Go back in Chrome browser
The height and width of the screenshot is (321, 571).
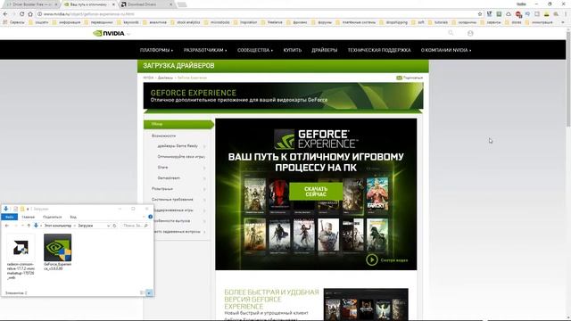tap(5, 14)
